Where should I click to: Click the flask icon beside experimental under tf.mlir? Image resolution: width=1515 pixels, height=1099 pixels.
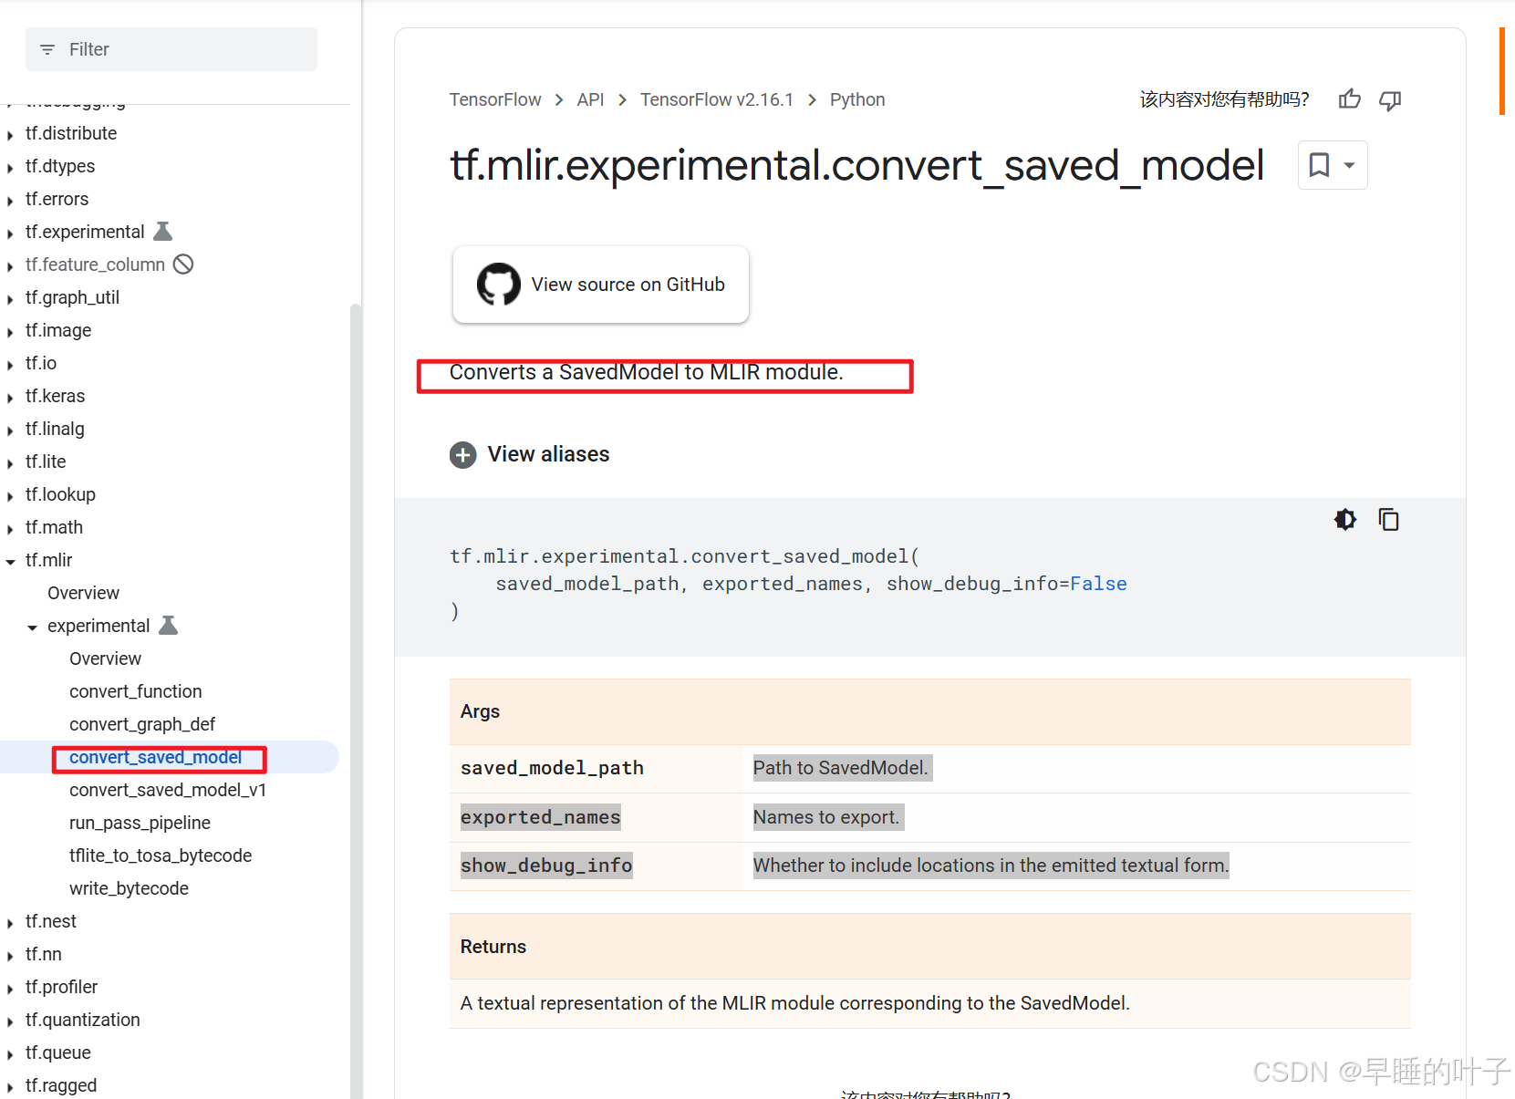pyautogui.click(x=169, y=626)
